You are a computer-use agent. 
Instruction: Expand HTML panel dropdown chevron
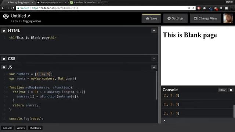(154, 31)
